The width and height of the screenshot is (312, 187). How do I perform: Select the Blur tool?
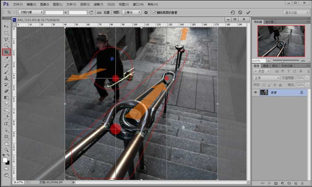(x=6, y=104)
